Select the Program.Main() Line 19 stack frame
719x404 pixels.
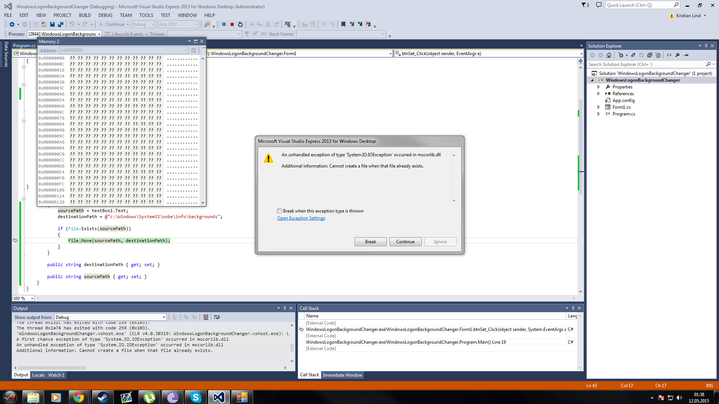click(406, 342)
